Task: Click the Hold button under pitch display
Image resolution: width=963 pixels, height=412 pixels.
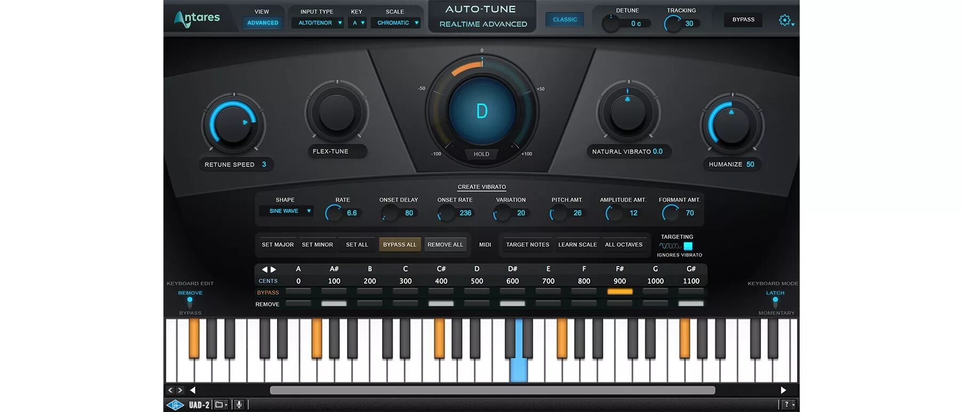Action: tap(481, 154)
